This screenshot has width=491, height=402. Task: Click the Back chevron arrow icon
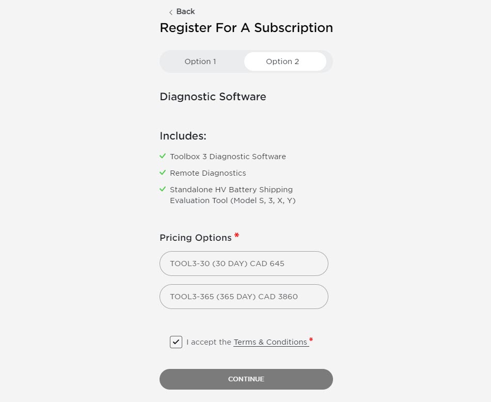coord(171,12)
